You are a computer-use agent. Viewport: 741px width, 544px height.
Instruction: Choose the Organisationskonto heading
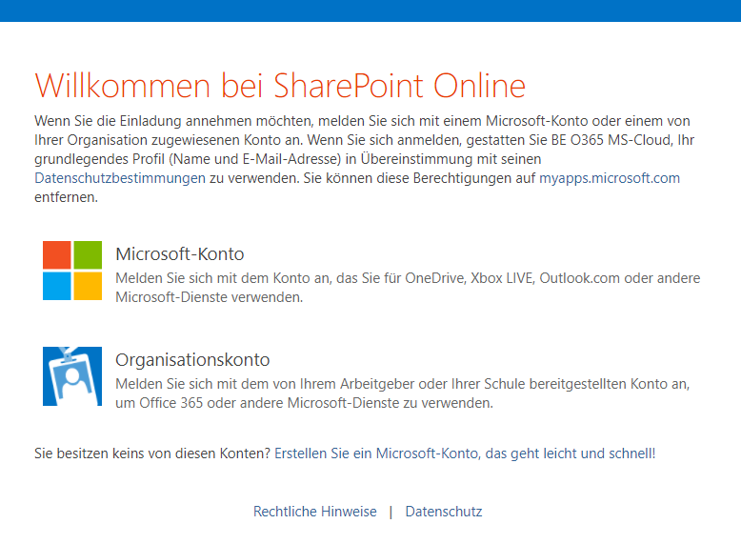pos(192,360)
